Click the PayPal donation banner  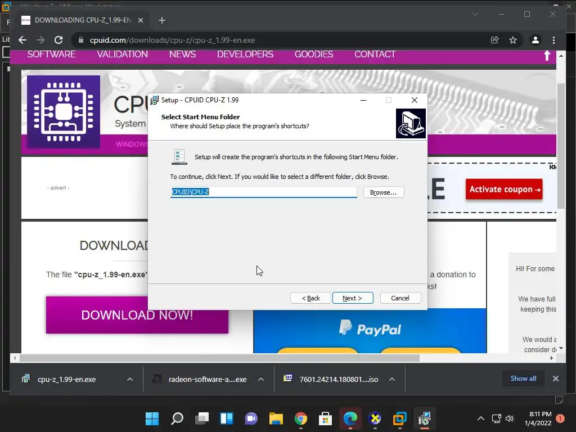[x=370, y=331]
